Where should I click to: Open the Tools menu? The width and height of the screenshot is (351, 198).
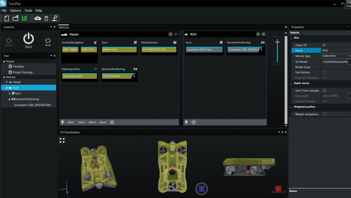click(28, 10)
